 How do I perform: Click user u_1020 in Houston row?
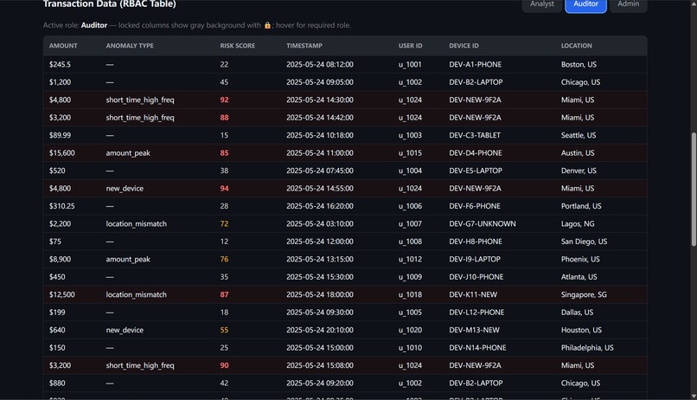point(410,330)
